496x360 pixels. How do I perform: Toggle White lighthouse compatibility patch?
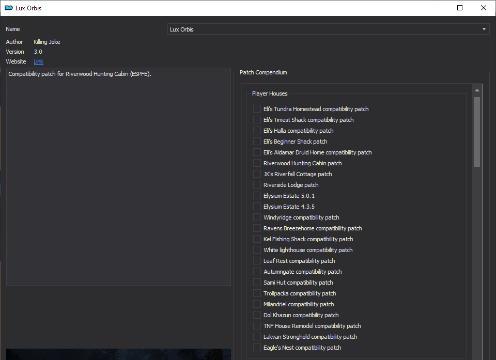(x=257, y=250)
